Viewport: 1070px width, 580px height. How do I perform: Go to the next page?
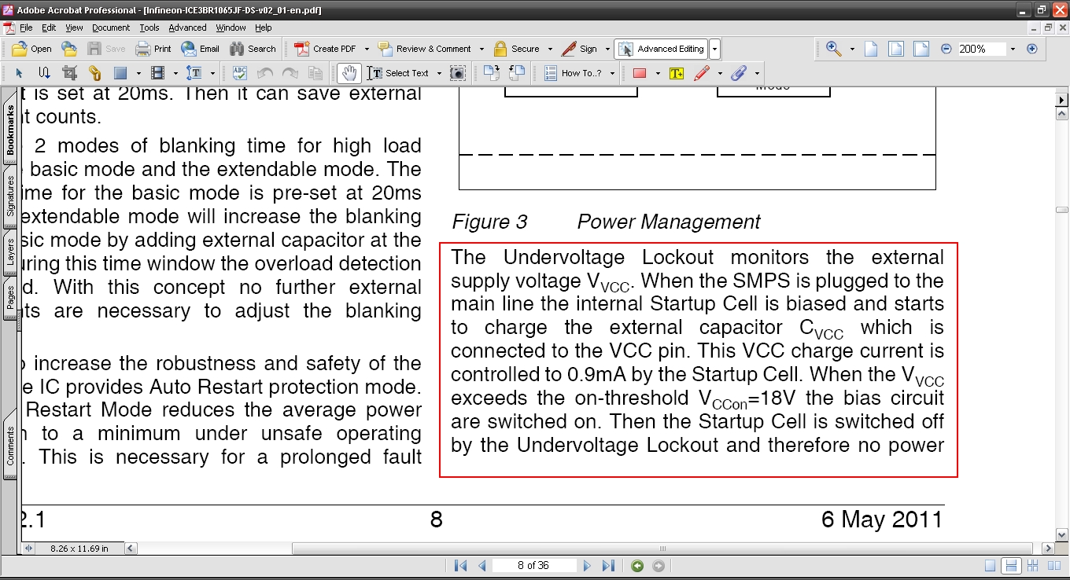pos(587,566)
